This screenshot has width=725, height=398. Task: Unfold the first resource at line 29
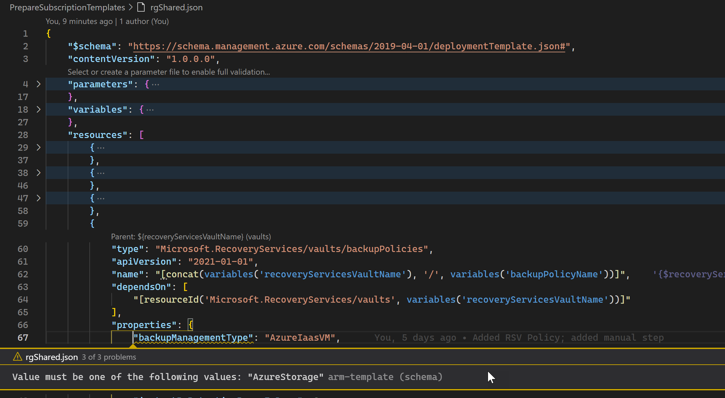tap(38, 147)
